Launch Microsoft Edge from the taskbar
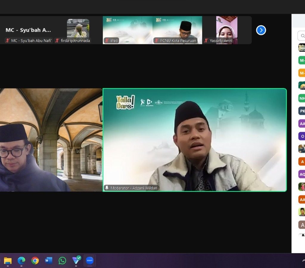The image size is (305, 268). click(x=21, y=261)
